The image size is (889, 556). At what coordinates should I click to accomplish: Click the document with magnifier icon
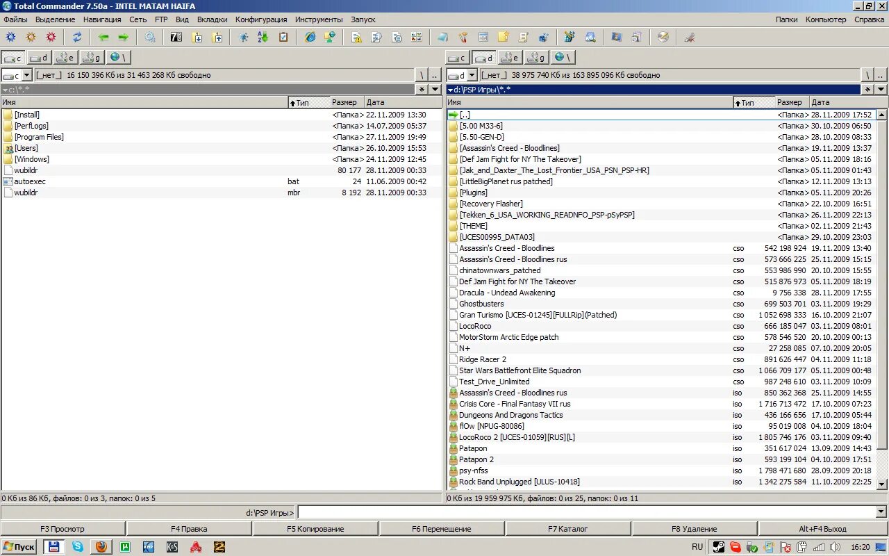(x=376, y=37)
